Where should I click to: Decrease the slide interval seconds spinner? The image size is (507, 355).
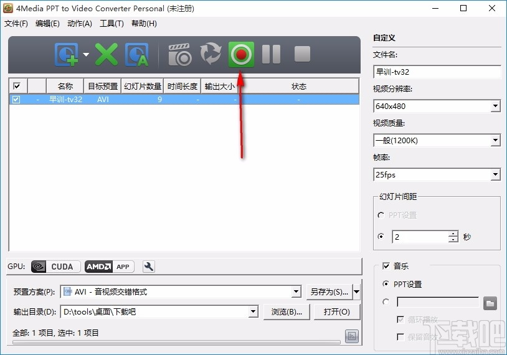pyautogui.click(x=453, y=240)
